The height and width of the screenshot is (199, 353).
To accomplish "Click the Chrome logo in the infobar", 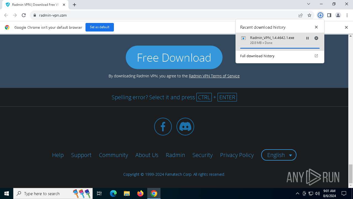I will click(7, 27).
